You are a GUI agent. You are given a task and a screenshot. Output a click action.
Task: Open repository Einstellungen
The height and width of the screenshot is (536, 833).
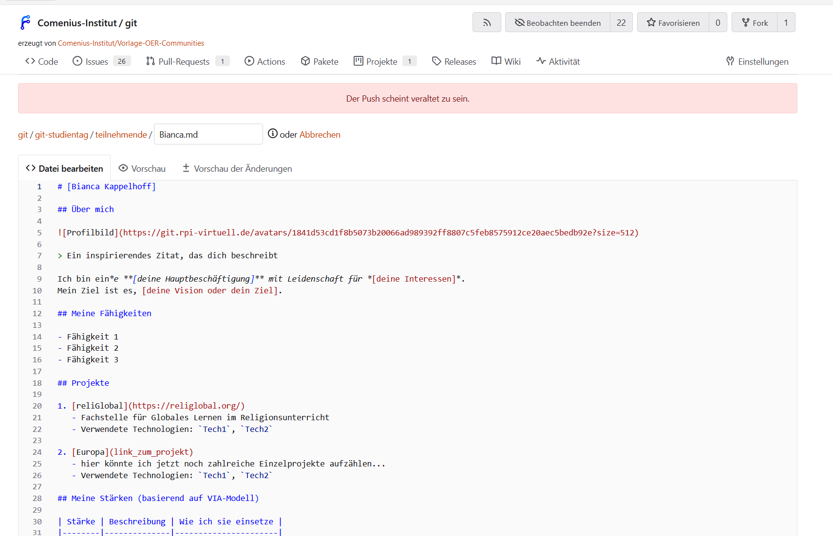click(757, 61)
